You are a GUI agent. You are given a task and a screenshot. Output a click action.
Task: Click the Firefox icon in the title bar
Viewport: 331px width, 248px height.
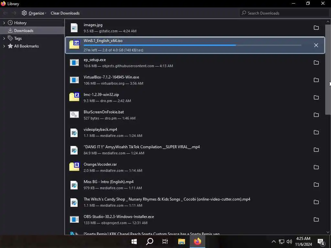click(3, 4)
